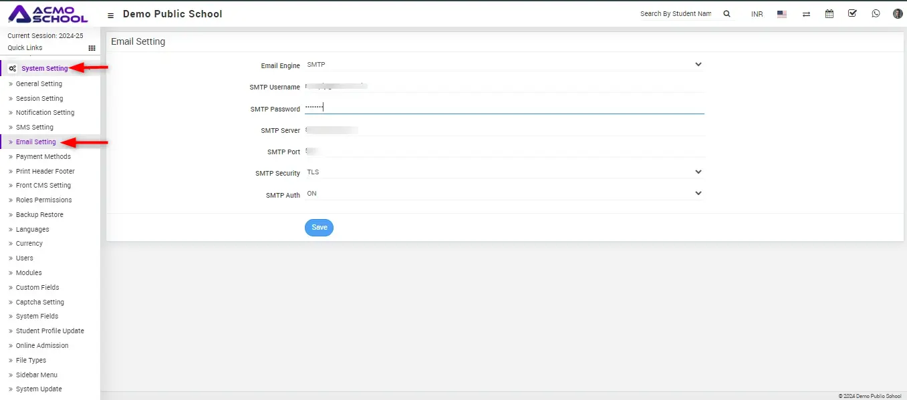Screen dimensions: 907x400
Task: Click the WhatsApp icon in header
Action: click(876, 14)
